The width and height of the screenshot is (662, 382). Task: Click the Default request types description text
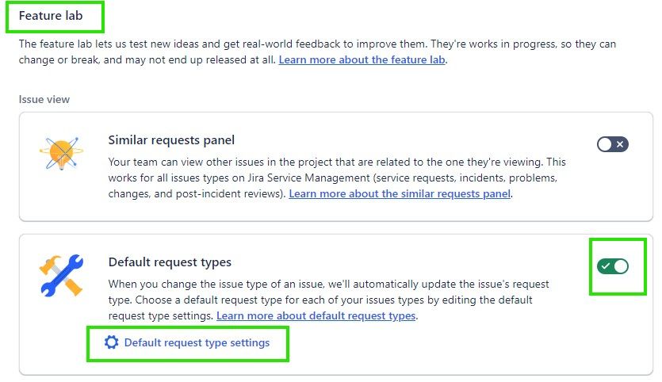tap(328, 300)
